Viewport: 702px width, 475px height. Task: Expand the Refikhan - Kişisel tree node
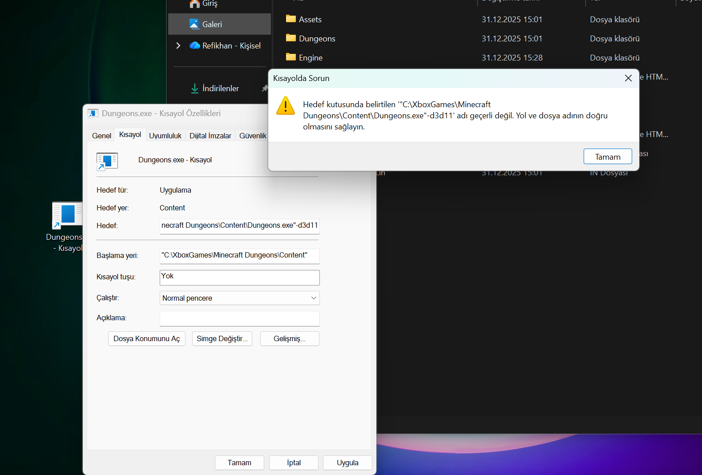coord(178,45)
